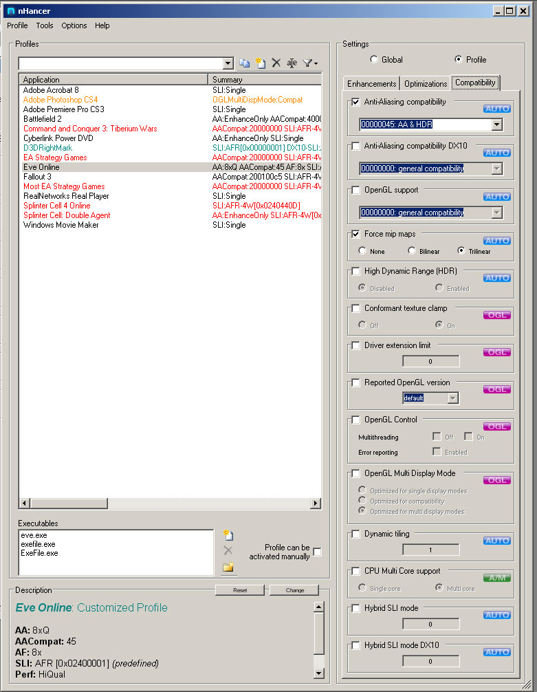537x692 pixels.
Task: Click AUTO badge for Hybrid SLI mode DX10
Action: (497, 652)
